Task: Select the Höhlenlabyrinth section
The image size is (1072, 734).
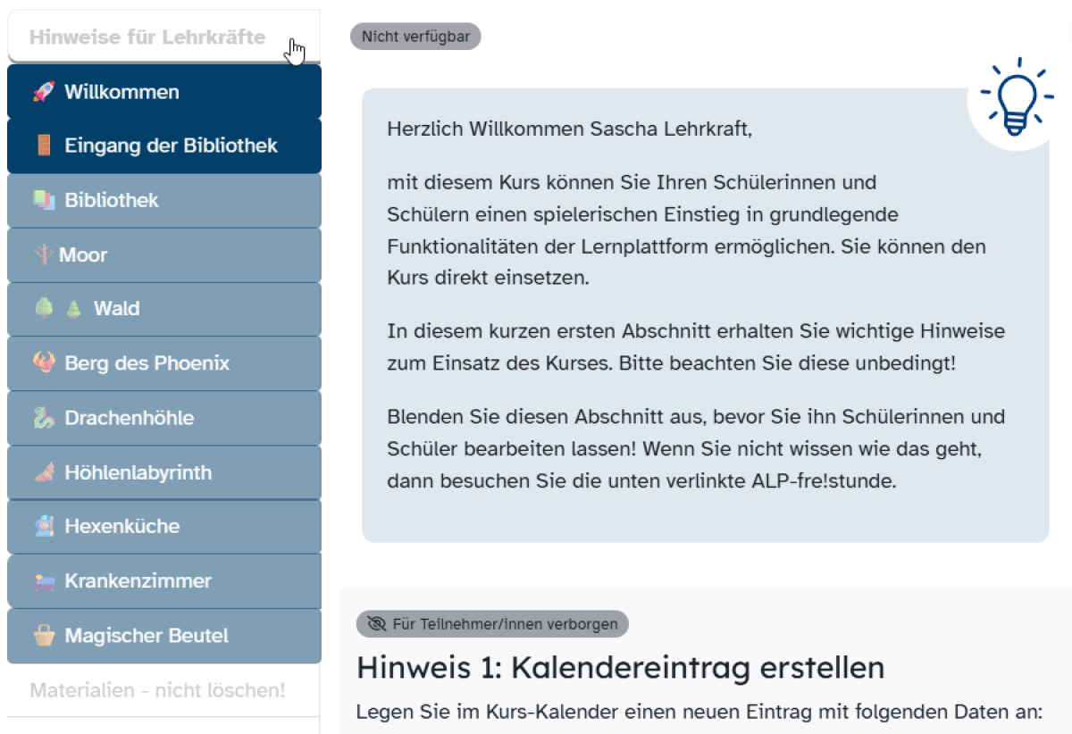Action: (x=138, y=472)
